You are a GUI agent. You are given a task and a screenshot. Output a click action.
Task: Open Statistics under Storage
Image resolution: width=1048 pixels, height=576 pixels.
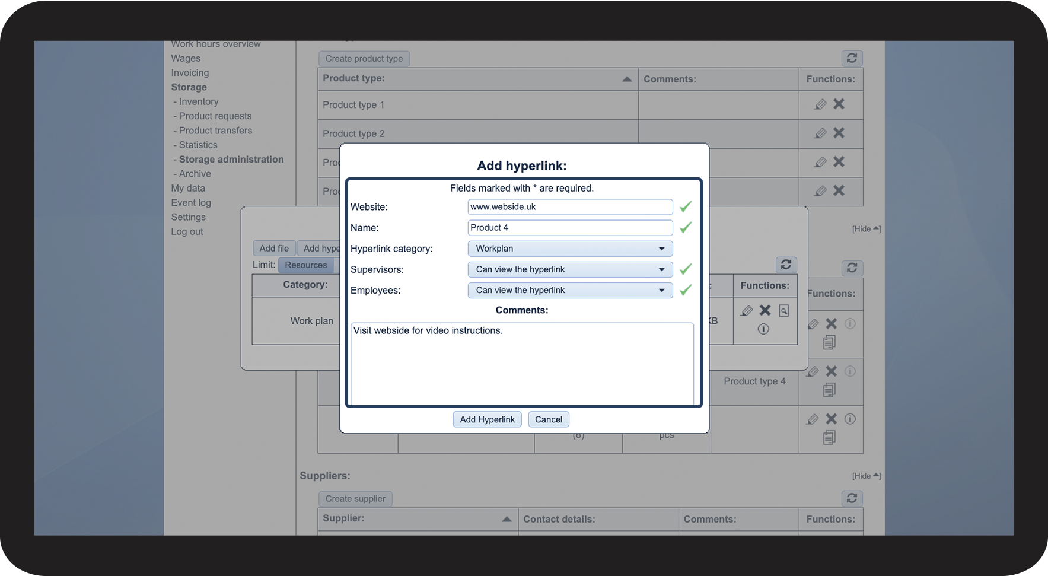click(198, 145)
